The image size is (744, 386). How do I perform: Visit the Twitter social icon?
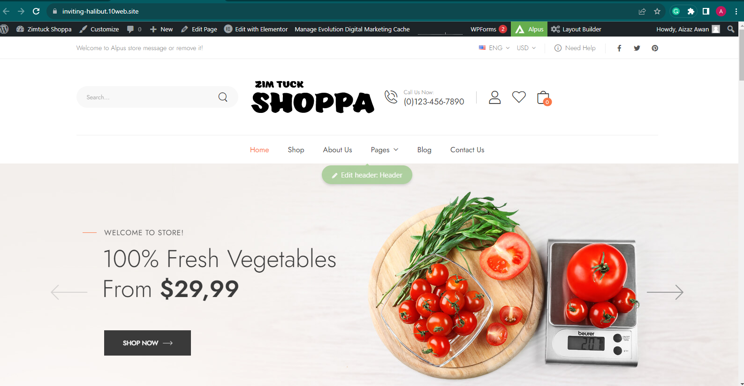click(637, 48)
